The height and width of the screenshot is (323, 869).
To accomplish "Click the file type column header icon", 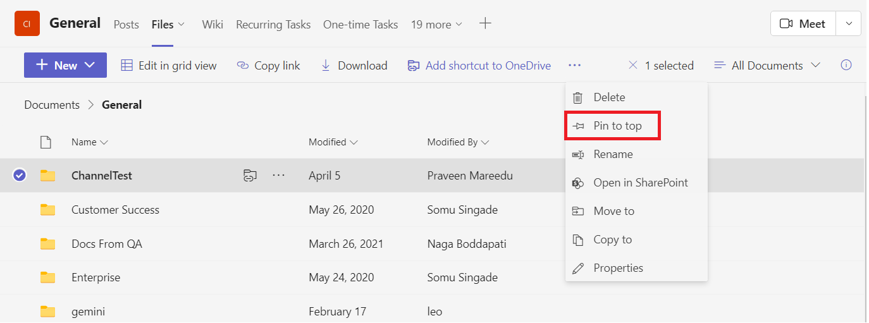I will click(46, 142).
